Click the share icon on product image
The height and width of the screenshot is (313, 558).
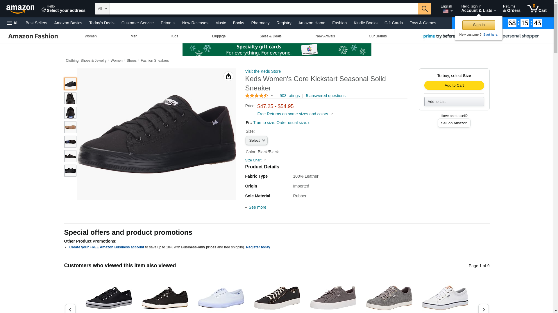[x=228, y=76]
